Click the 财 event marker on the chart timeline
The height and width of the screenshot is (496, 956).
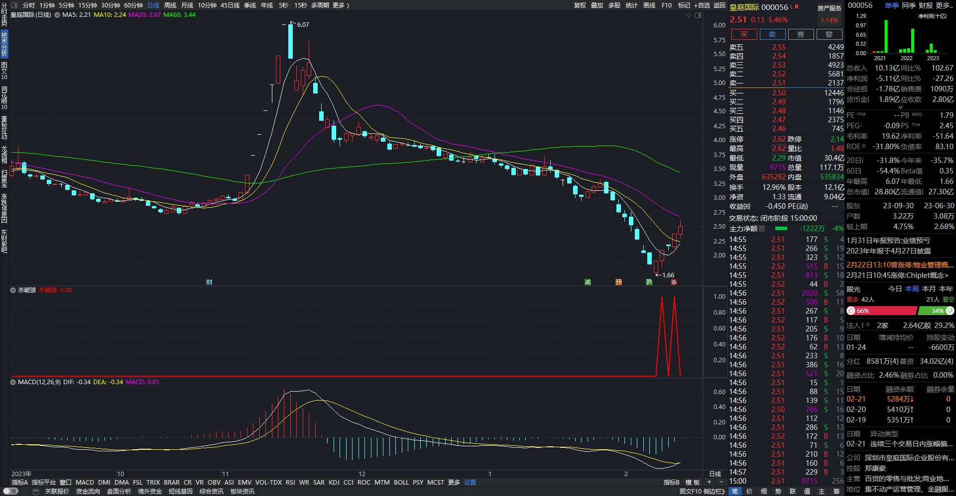tap(209, 282)
